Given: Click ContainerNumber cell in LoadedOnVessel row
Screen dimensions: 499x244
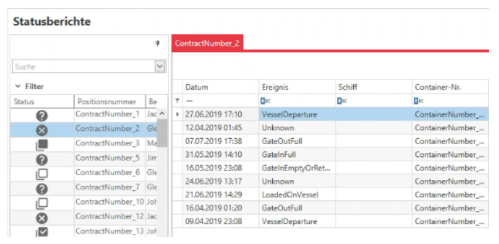Looking at the screenshot, I should pos(450,195).
